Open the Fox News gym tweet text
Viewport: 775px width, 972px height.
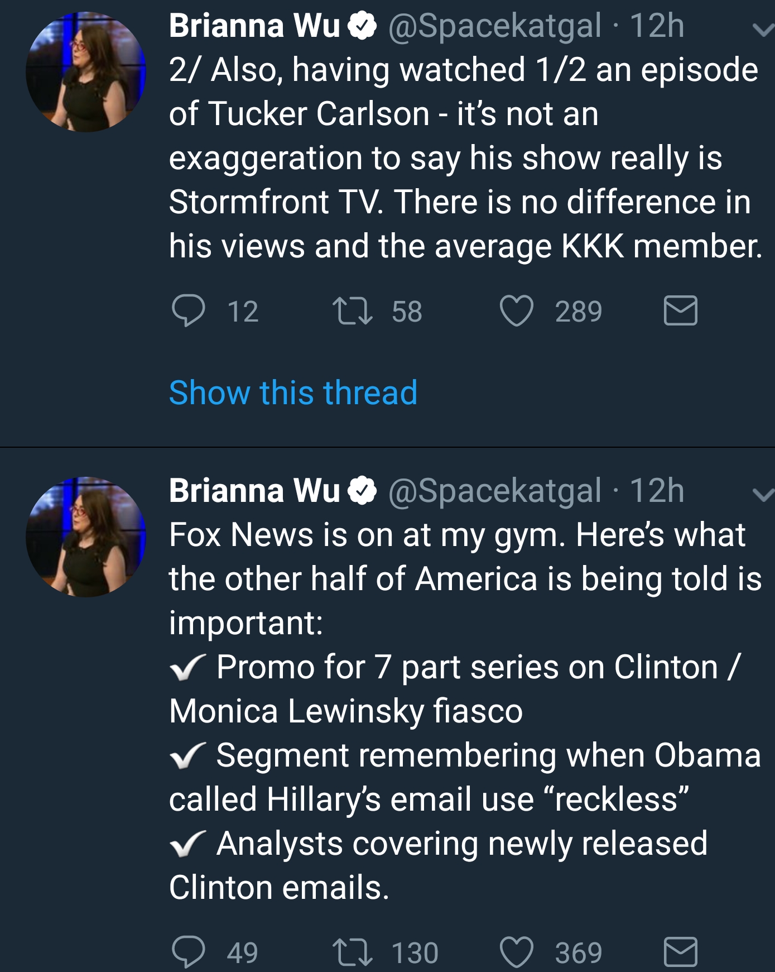[x=465, y=711]
